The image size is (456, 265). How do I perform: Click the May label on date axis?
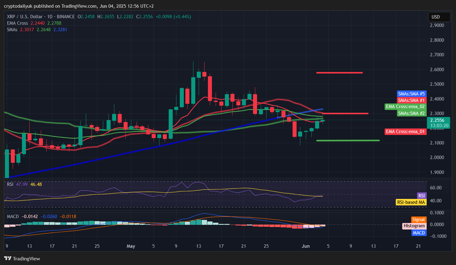[131, 246]
